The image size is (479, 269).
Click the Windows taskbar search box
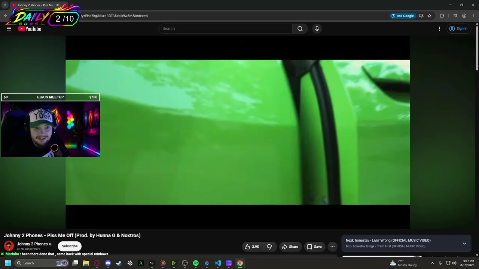(42, 263)
